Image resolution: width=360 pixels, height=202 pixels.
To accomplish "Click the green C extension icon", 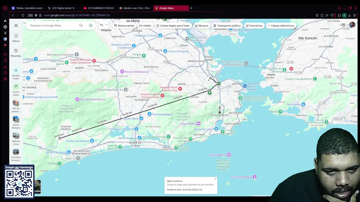I will point(344,15).
